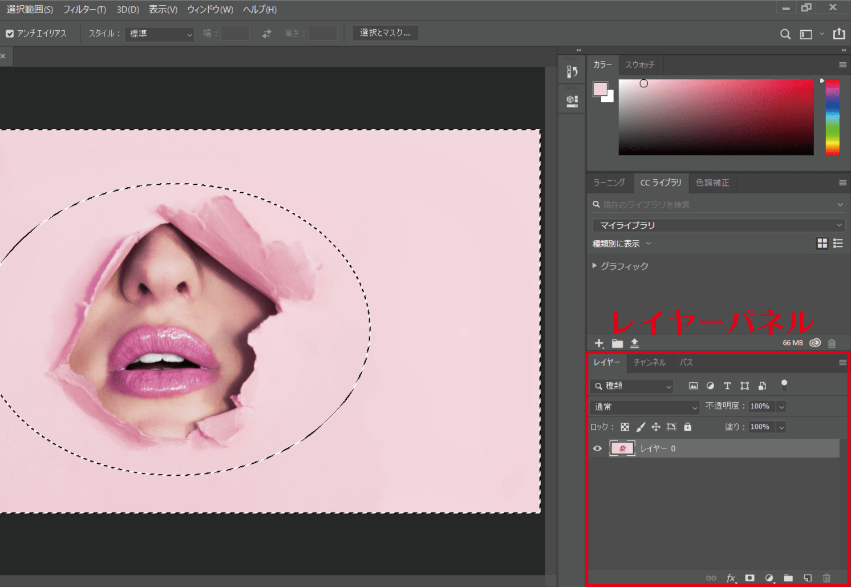Switch to the 色調補正 tab
Image resolution: width=851 pixels, height=587 pixels.
click(x=712, y=183)
